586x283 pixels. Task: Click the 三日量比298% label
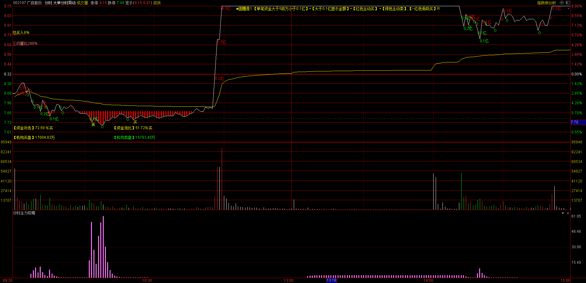click(25, 43)
